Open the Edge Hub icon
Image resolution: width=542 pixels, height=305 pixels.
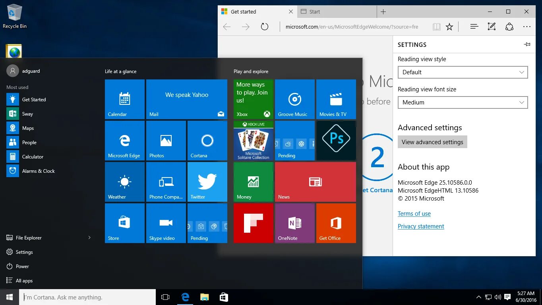(474, 27)
